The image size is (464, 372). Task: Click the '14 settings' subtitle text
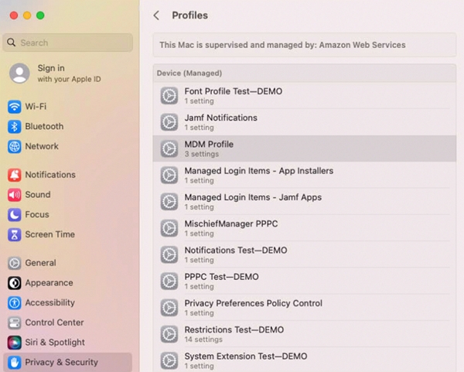(x=203, y=340)
